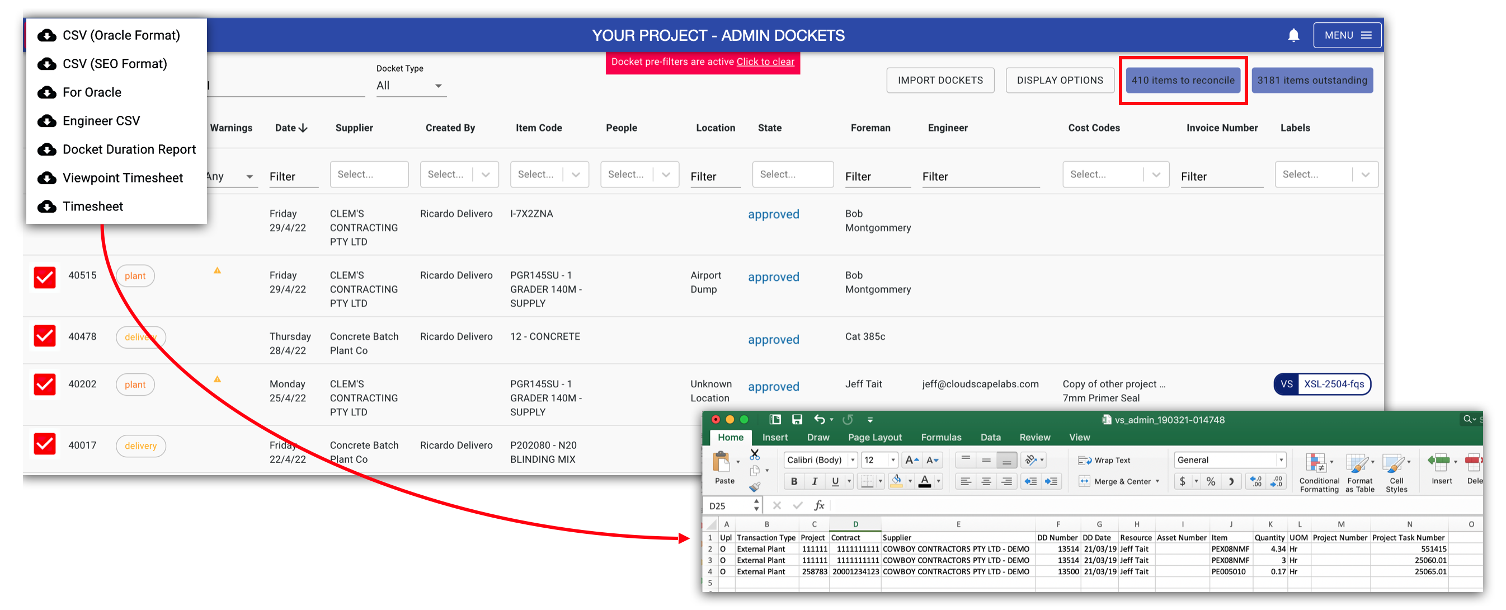This screenshot has height=610, width=1506.
Task: Click the notification bell in the header
Action: 1294,35
